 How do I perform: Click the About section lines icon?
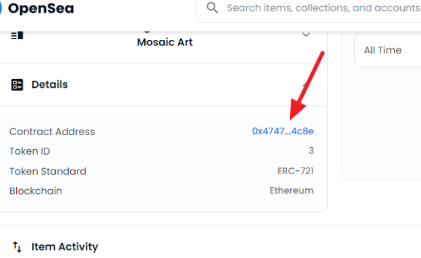coord(17,36)
